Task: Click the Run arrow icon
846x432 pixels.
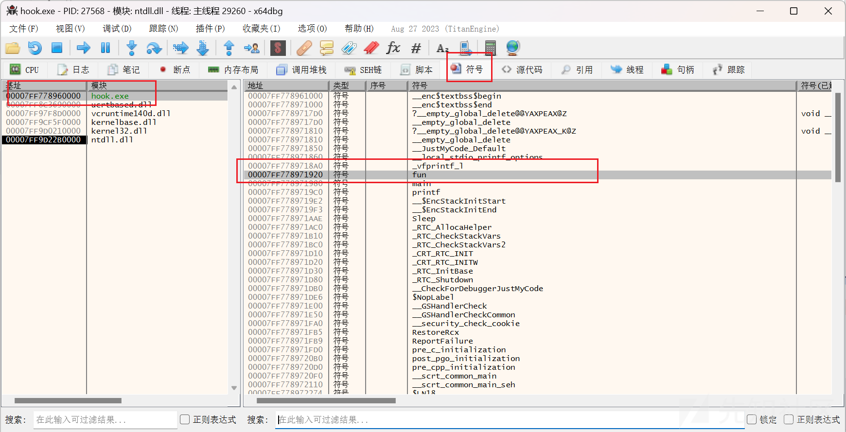Action: pos(84,48)
